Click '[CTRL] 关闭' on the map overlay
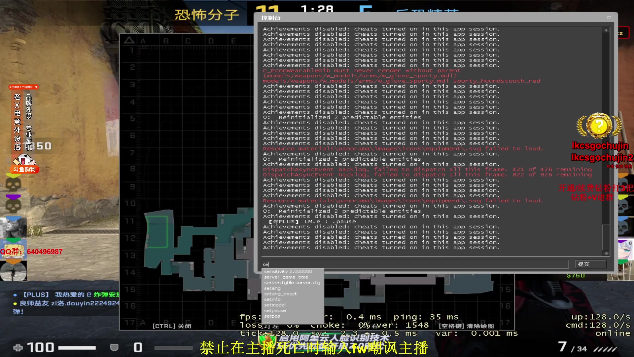This screenshot has width=634, height=357. 172,326
